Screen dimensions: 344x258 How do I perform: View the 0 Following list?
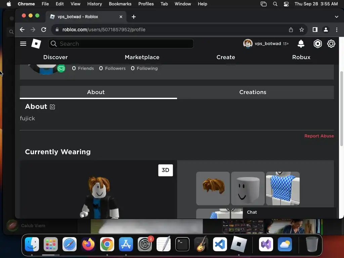[x=144, y=69]
